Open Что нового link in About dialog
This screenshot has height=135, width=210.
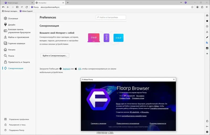[140, 96]
